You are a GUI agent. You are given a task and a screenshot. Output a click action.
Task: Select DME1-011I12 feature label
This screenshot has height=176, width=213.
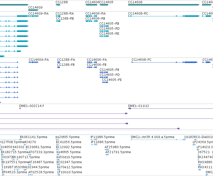[x=139, y=106]
